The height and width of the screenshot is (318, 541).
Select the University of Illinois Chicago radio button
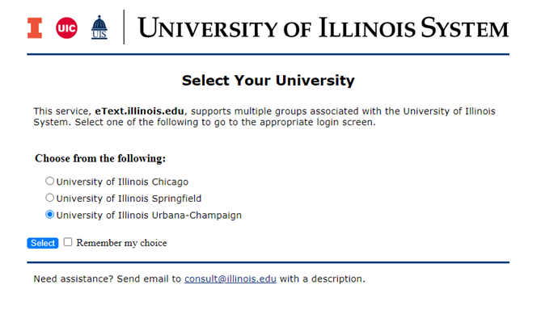pyautogui.click(x=49, y=181)
